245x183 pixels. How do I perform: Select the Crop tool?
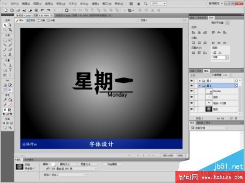tap(10, 30)
